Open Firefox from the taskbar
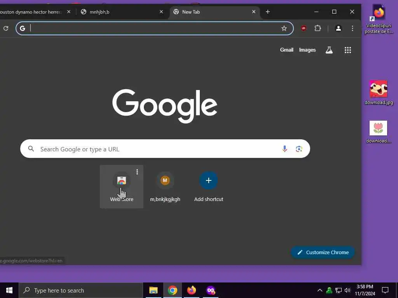Viewport: 398px width, 298px height. 192,290
